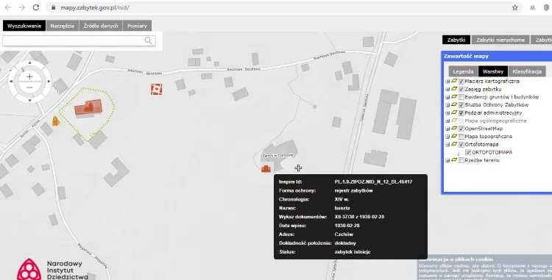Screen dimensions: 552x280
Task: Expand the Mapa ogólnogeograficzna node
Action: (x=447, y=121)
